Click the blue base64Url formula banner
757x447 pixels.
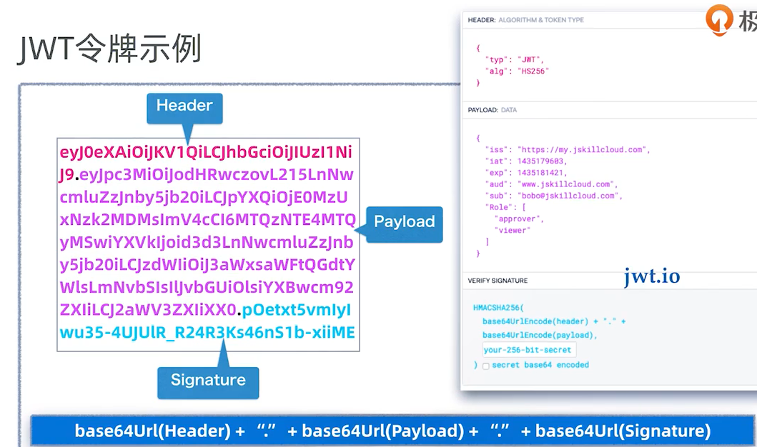[x=392, y=431]
